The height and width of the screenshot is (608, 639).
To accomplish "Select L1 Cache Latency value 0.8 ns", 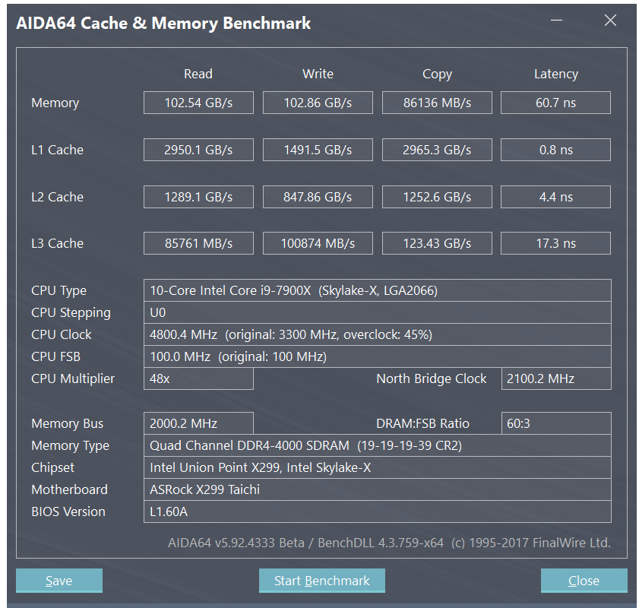I will (x=556, y=150).
